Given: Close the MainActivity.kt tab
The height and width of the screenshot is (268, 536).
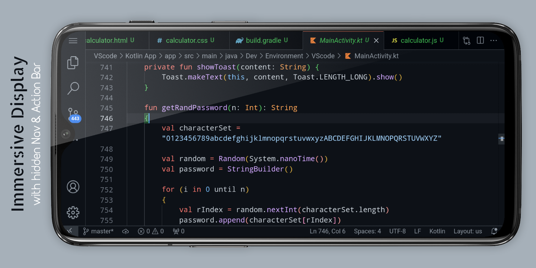Looking at the screenshot, I should coord(376,41).
